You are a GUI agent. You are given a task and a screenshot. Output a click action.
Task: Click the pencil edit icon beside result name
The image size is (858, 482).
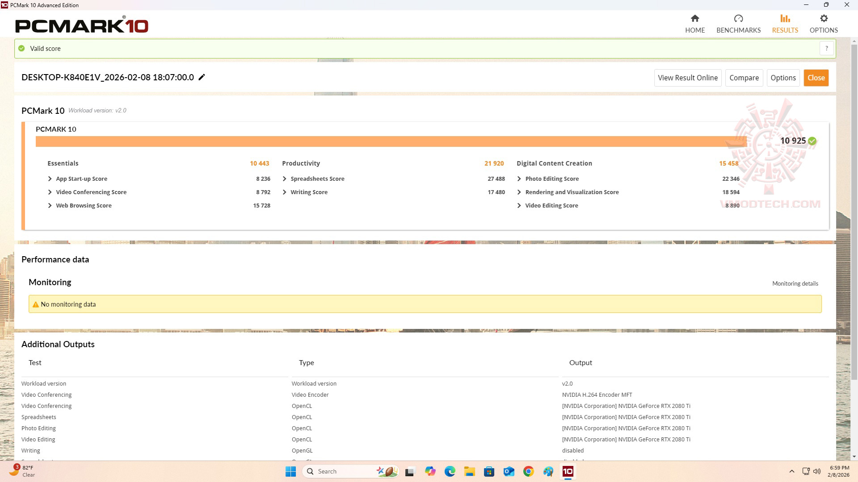pos(202,77)
